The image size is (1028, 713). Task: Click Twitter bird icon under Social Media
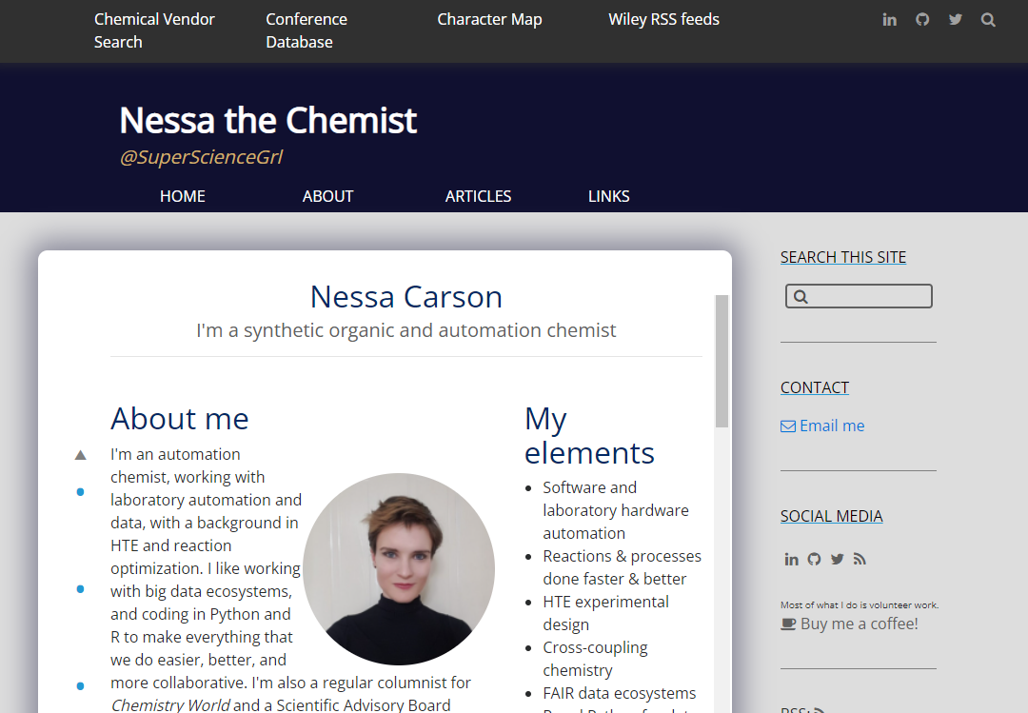[x=837, y=560]
